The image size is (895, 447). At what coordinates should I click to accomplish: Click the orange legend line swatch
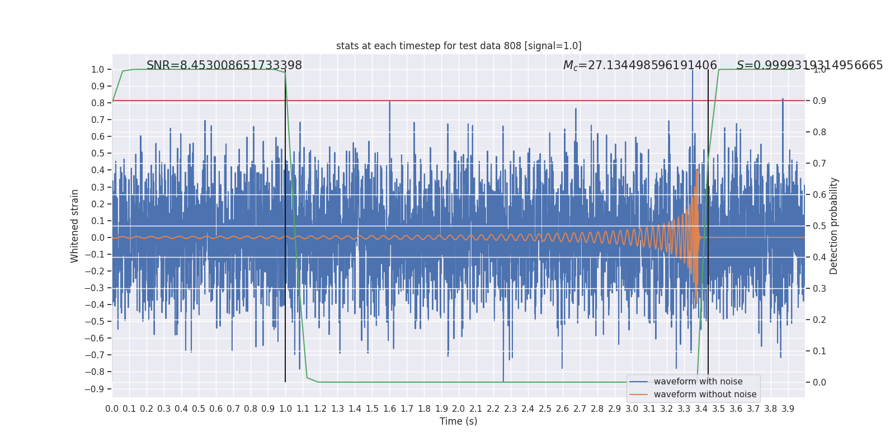point(638,394)
